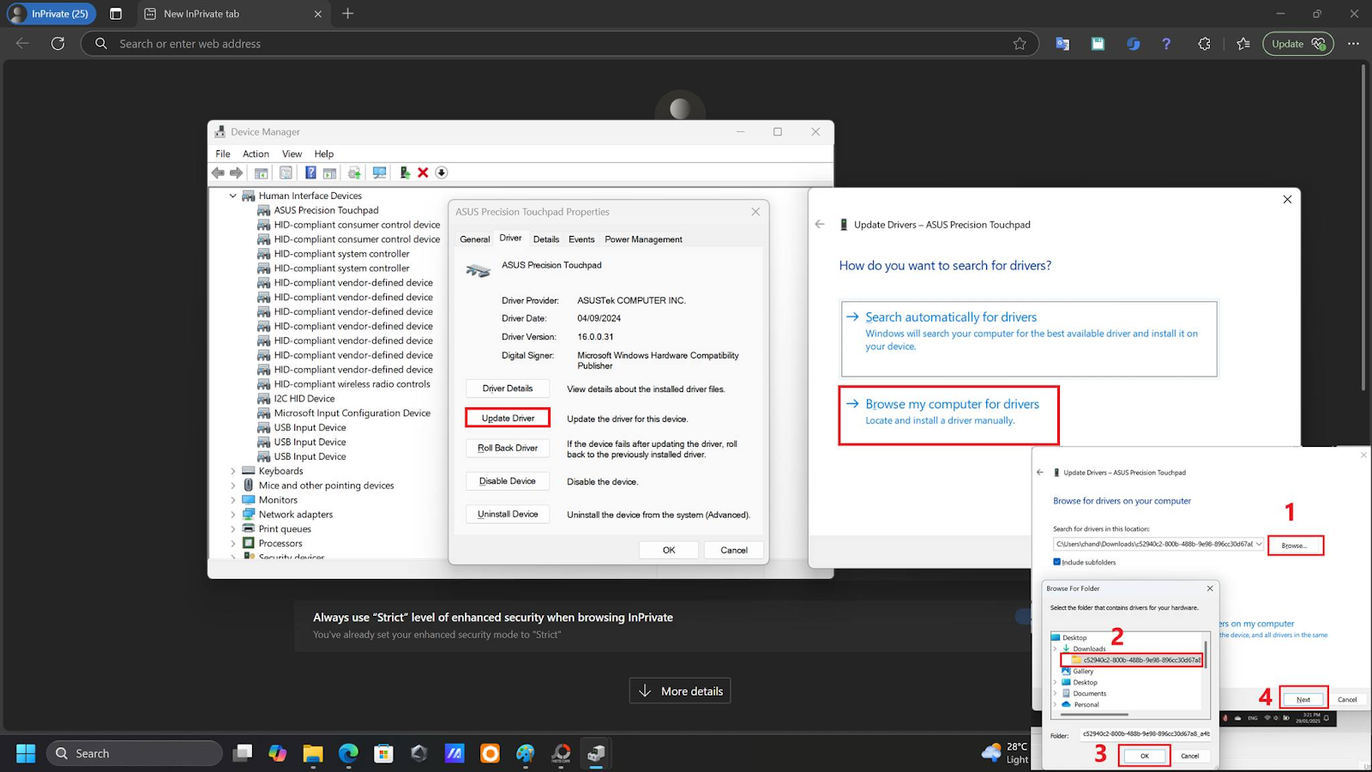1372x772 pixels.
Task: Open Microsoft Edge from the taskbar
Action: pyautogui.click(x=348, y=753)
